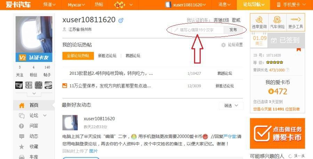Click the 首页 home icon

tap(22, 105)
